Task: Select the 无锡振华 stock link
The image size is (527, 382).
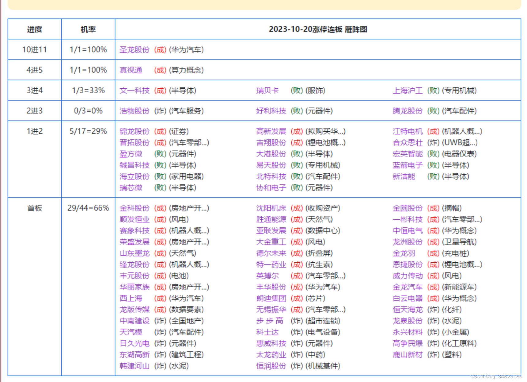Action: 271,310
